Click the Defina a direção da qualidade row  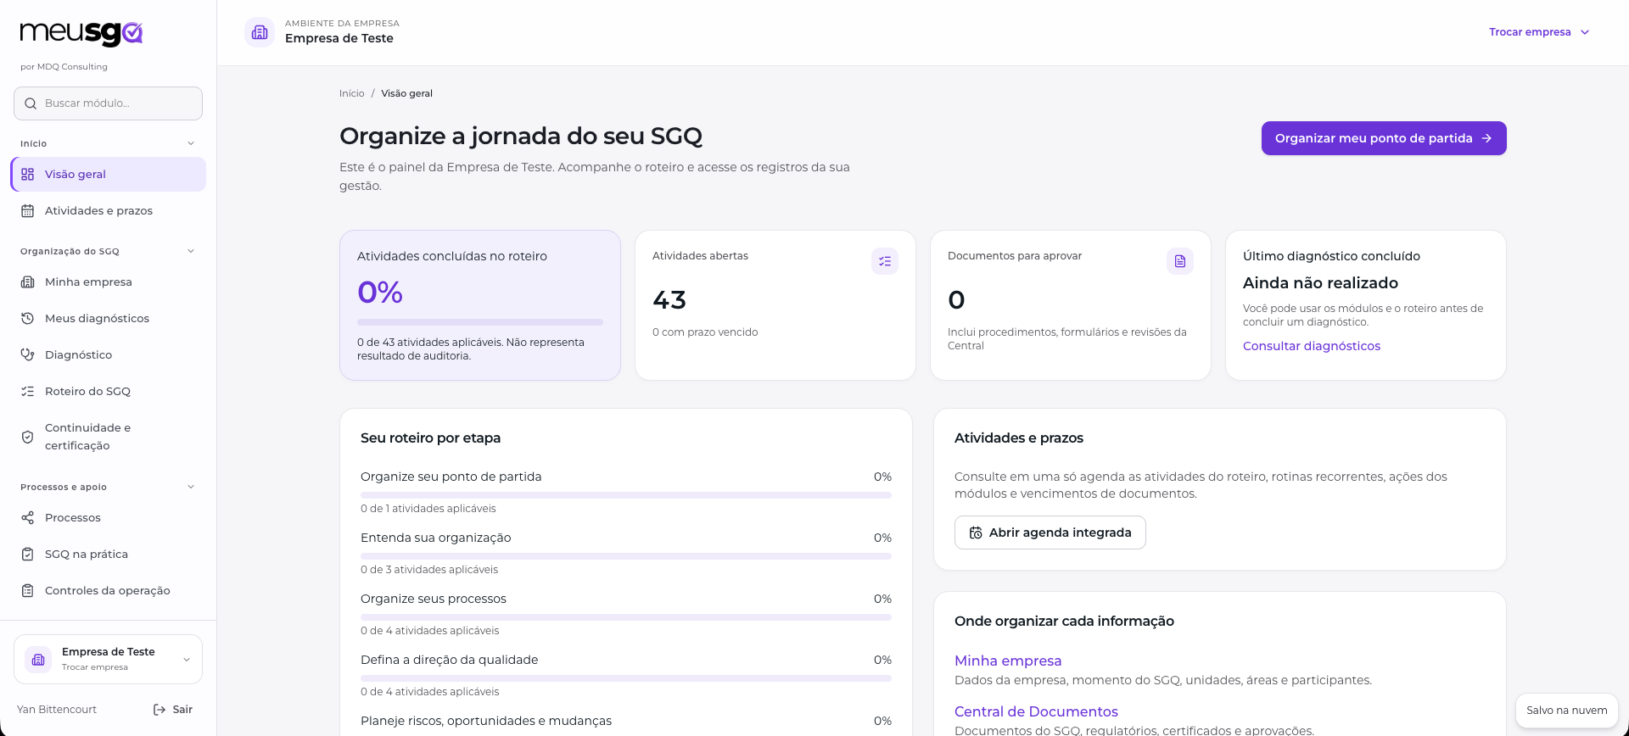[626, 675]
